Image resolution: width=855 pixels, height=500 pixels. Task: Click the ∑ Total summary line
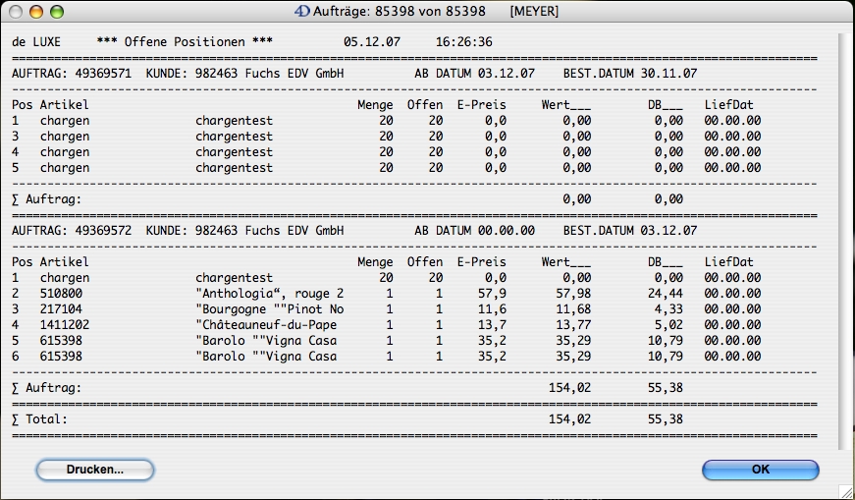point(40,419)
